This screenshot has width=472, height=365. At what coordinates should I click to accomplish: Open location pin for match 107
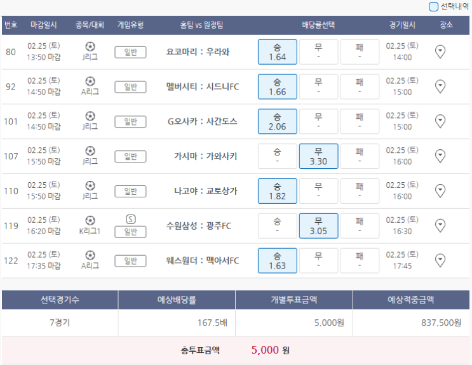pos(440,156)
